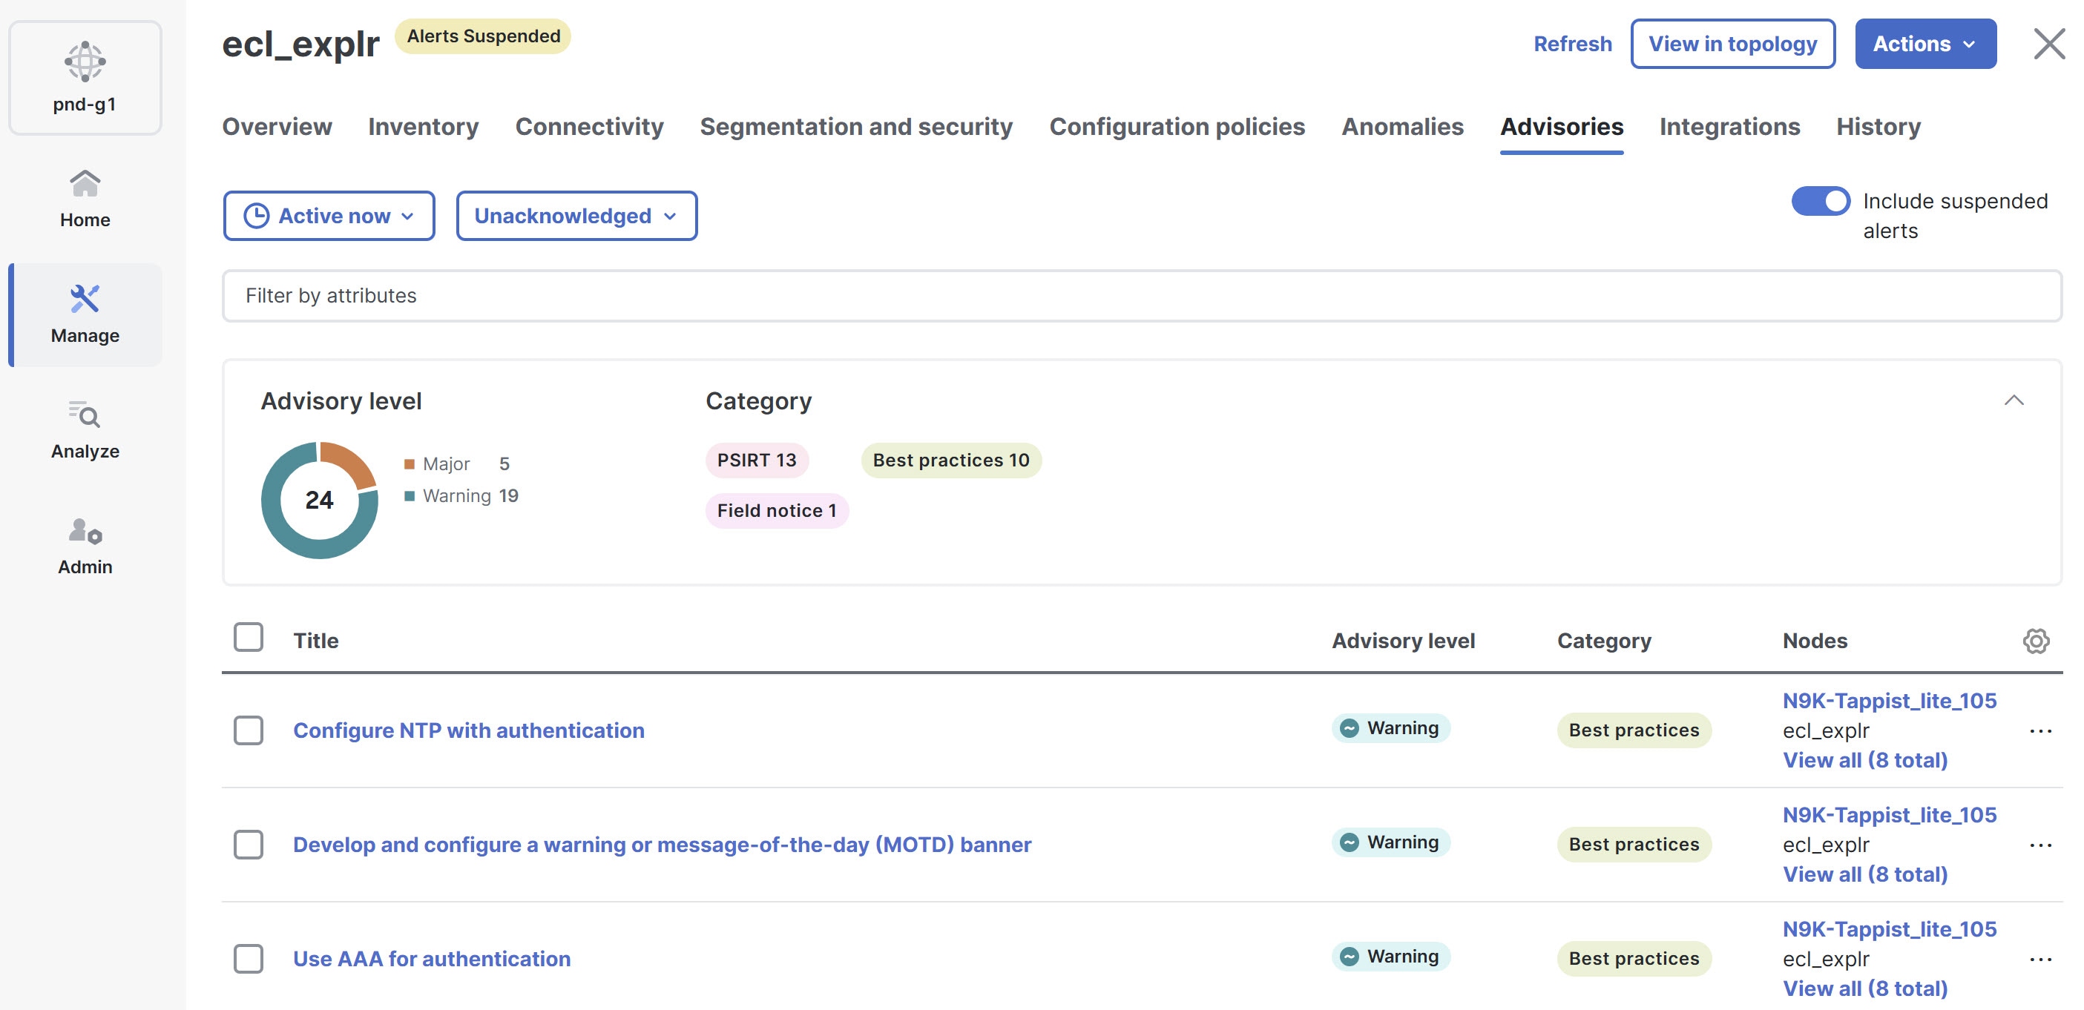Open Segmentation and security tab
Image resolution: width=2084 pixels, height=1010 pixels.
tap(856, 126)
